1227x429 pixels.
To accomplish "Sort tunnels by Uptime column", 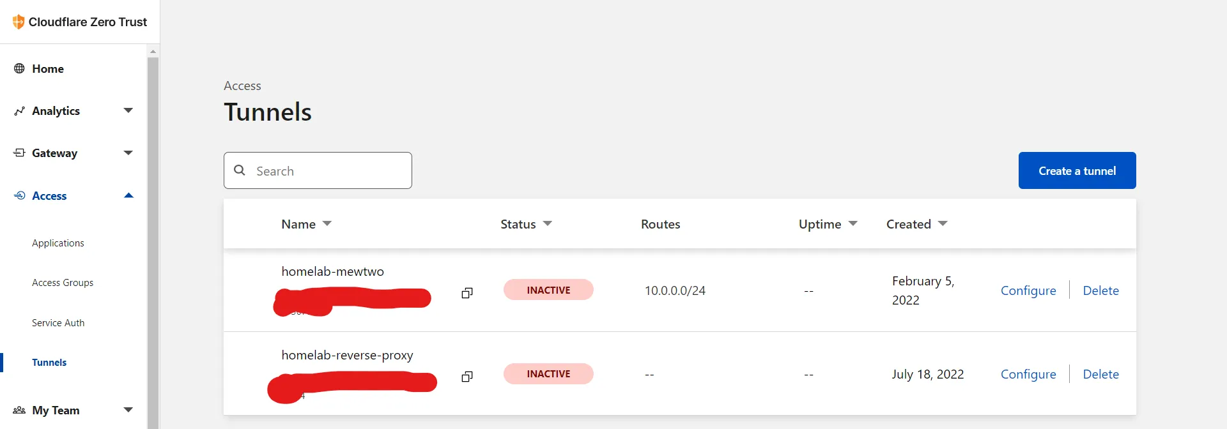I will coord(853,223).
